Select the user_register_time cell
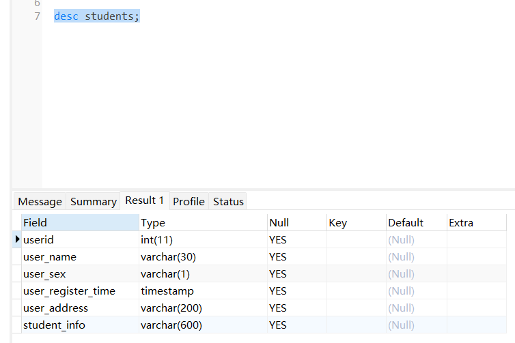 point(80,291)
